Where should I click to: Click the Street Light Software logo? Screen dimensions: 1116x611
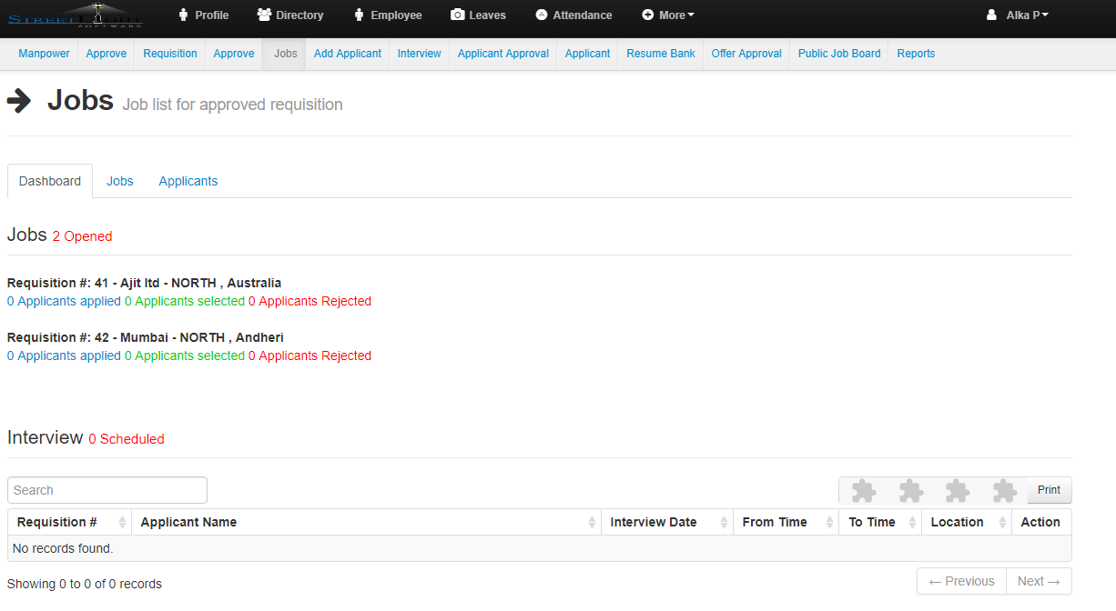[x=76, y=16]
